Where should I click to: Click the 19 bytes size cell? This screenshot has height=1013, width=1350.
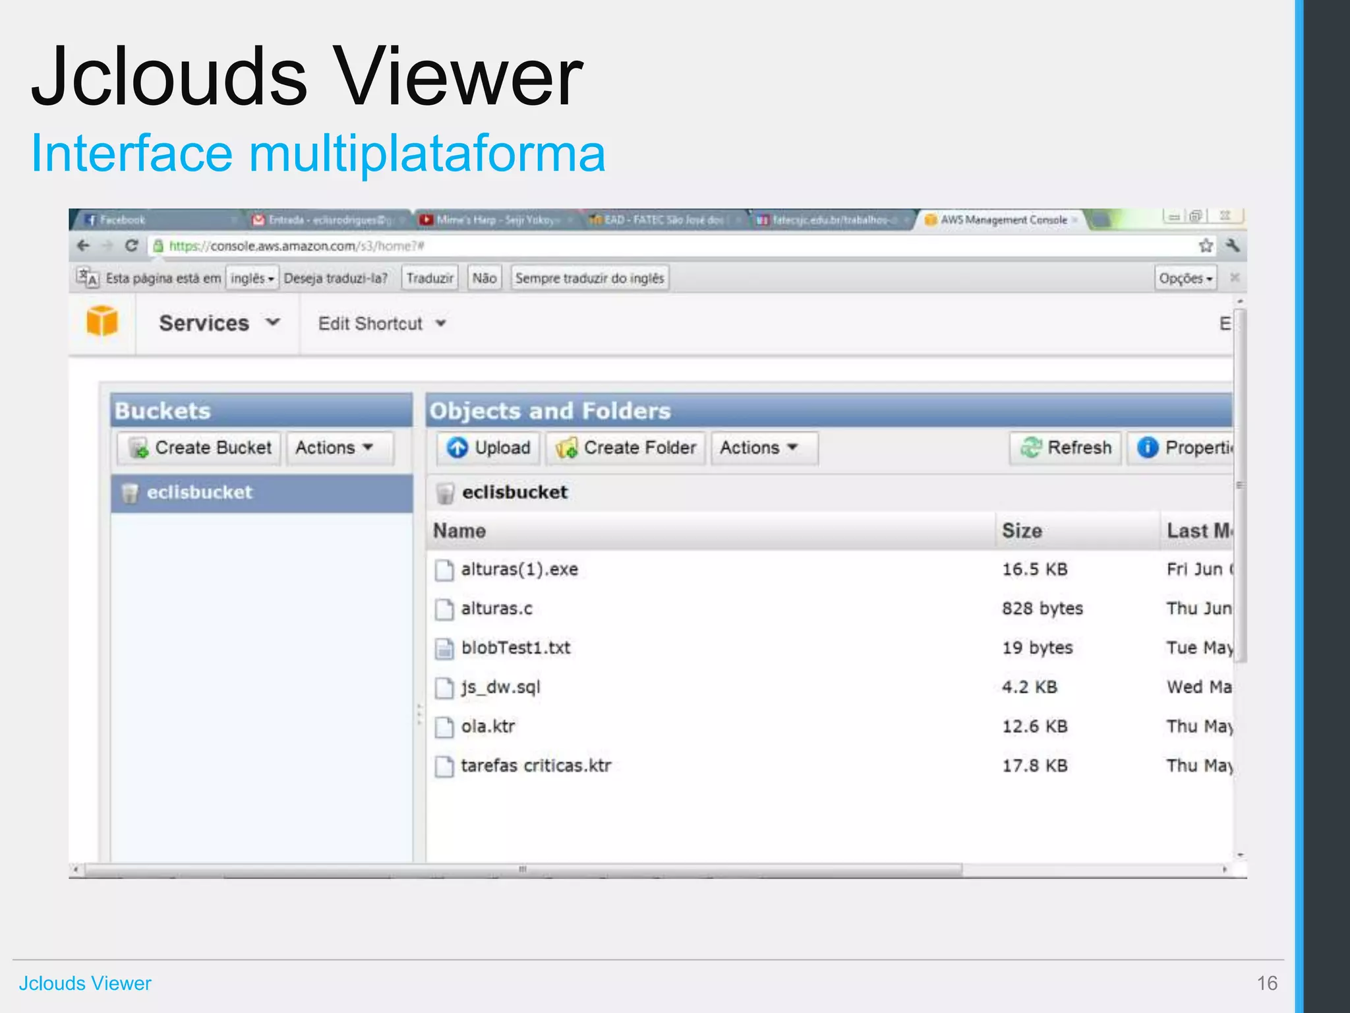[x=1038, y=648]
